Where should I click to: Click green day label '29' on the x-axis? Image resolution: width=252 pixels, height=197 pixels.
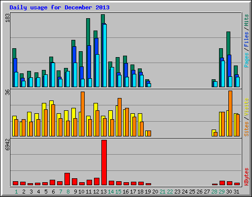point(221,192)
